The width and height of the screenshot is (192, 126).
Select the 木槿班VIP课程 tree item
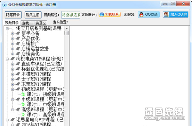36,74
